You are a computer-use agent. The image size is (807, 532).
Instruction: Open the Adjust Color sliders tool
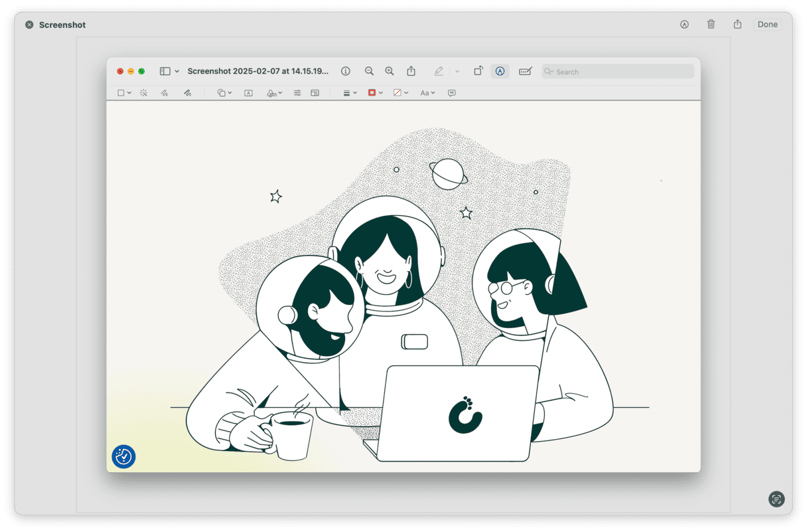point(297,93)
